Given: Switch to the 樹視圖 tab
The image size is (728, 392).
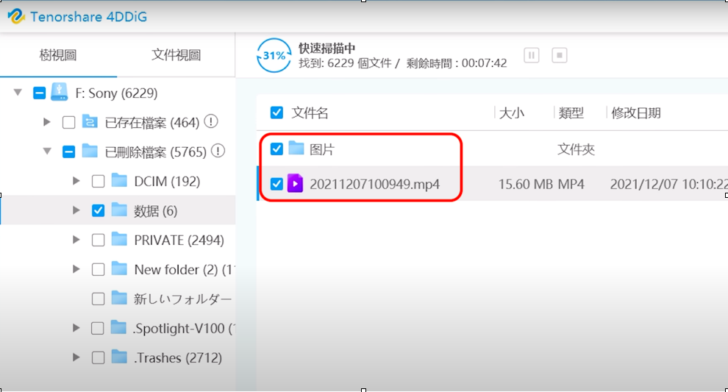Looking at the screenshot, I should click(x=58, y=55).
